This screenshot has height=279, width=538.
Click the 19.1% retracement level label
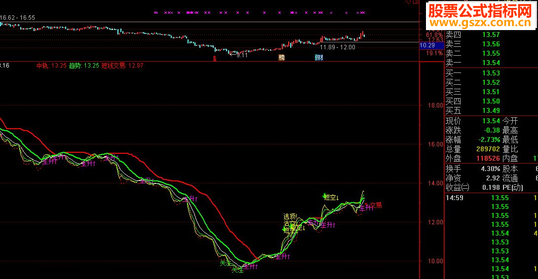click(x=434, y=53)
